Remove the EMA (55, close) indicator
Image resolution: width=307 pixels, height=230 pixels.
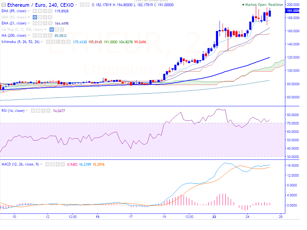pyautogui.click(x=50, y=17)
